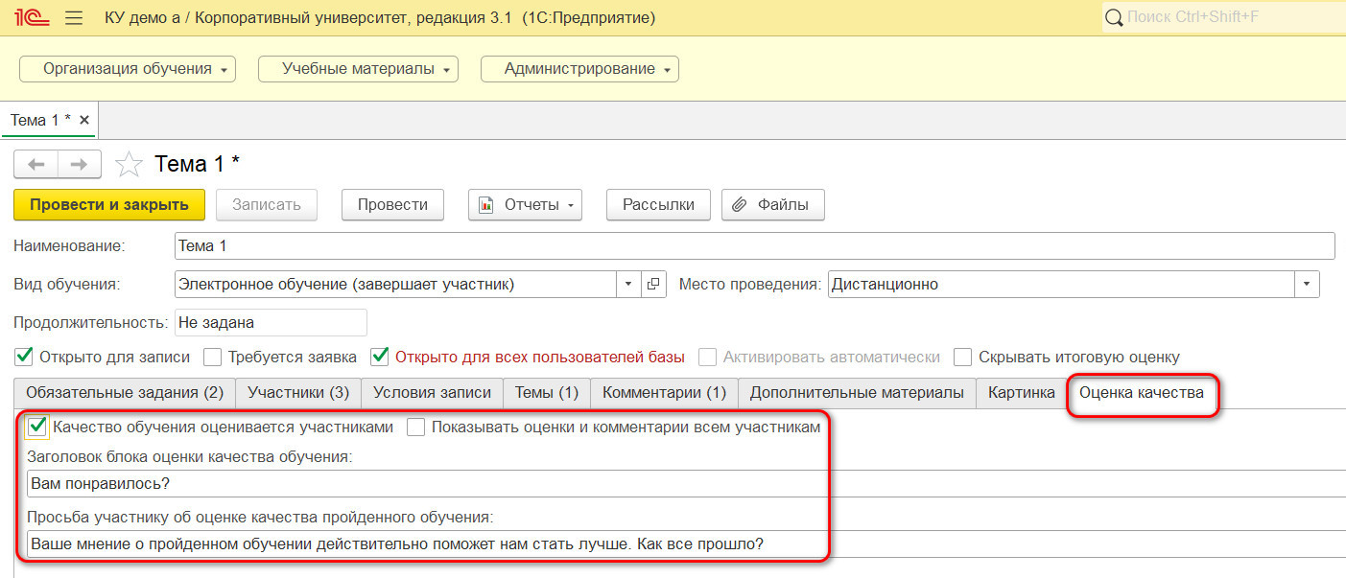The height and width of the screenshot is (578, 1346).
Task: Go forward with the right arrow
Action: [x=80, y=165]
